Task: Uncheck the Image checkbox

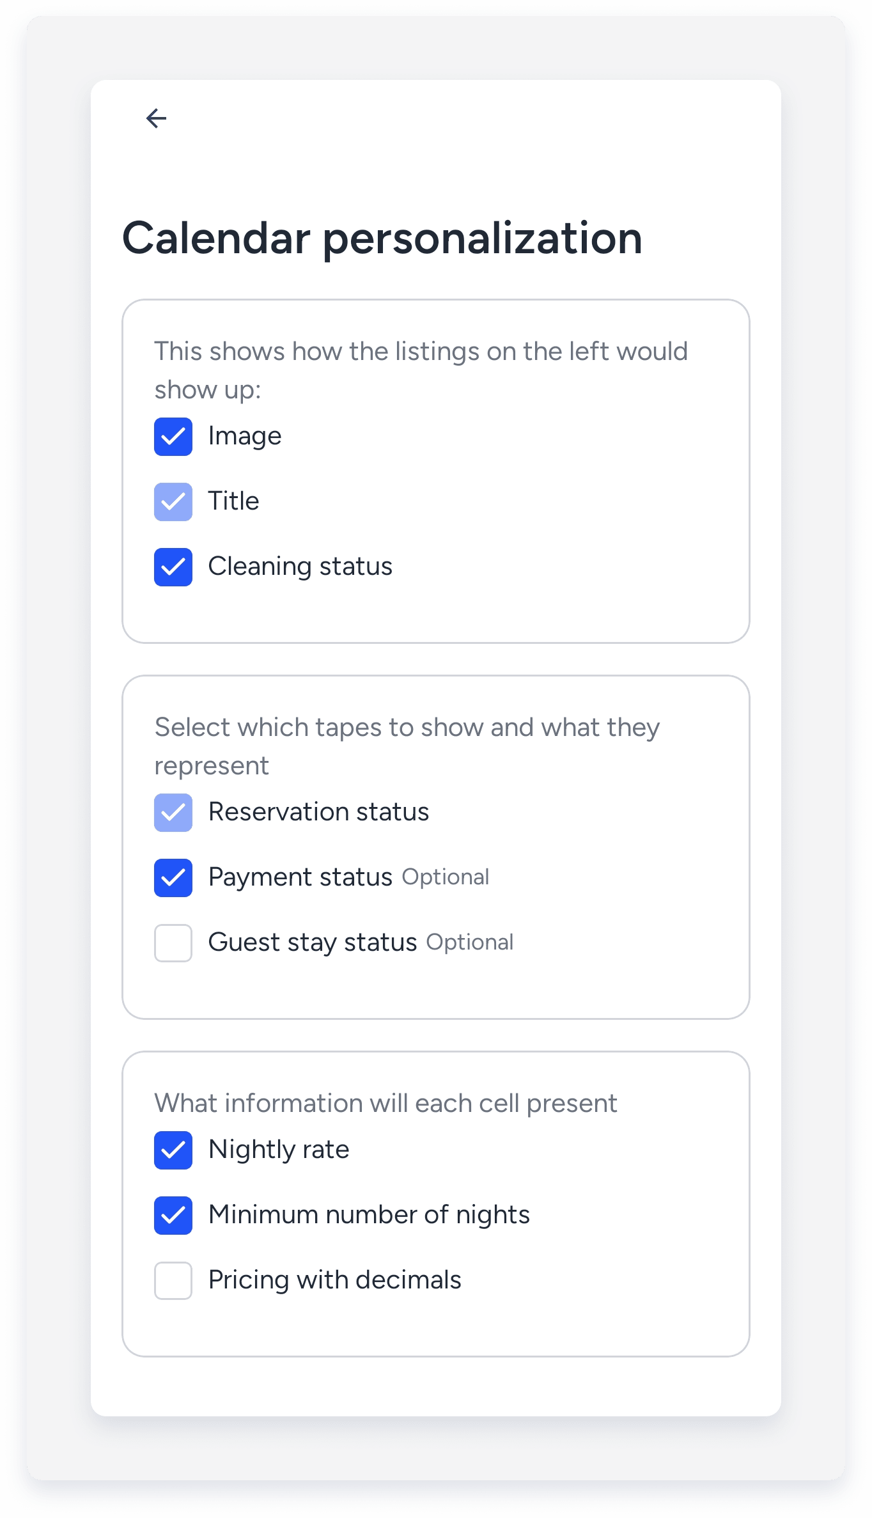Action: (173, 437)
